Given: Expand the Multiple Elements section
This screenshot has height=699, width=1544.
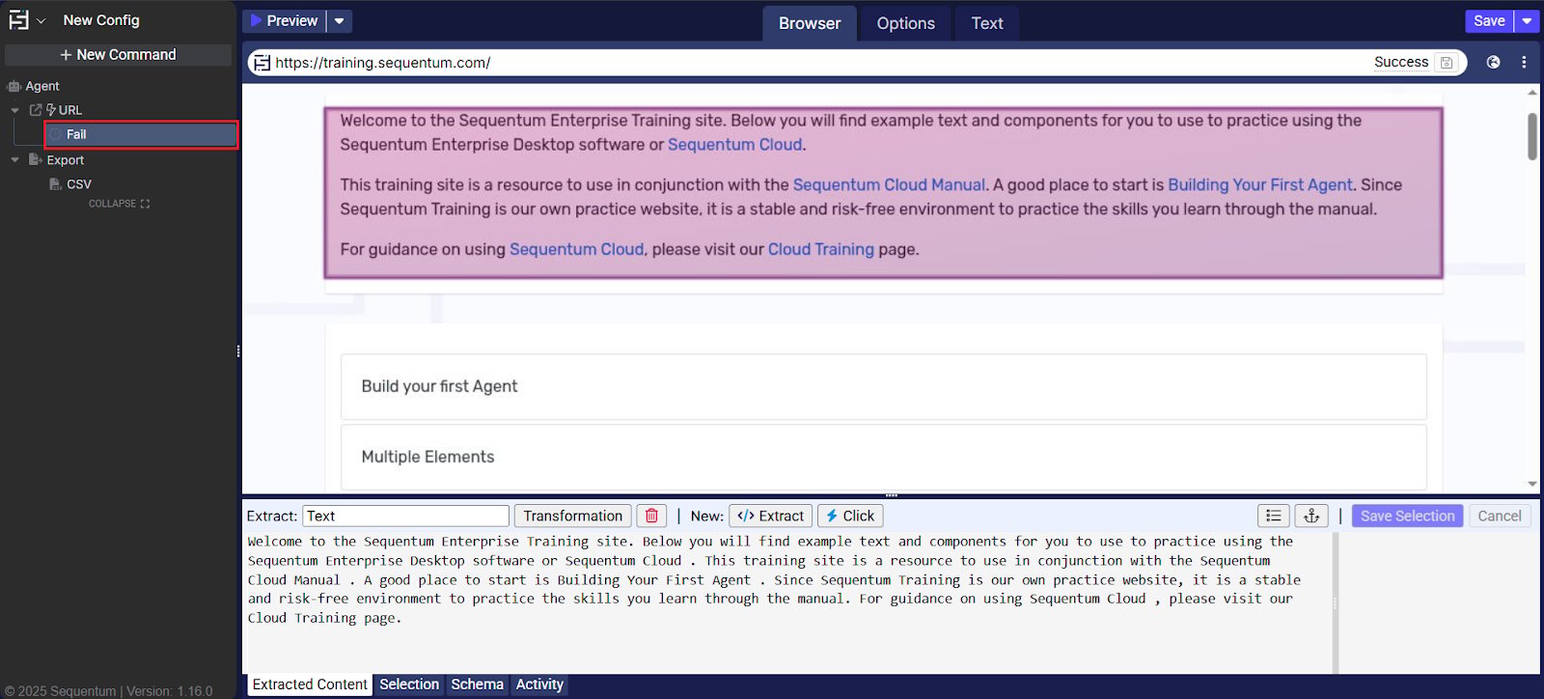Looking at the screenshot, I should 883,457.
